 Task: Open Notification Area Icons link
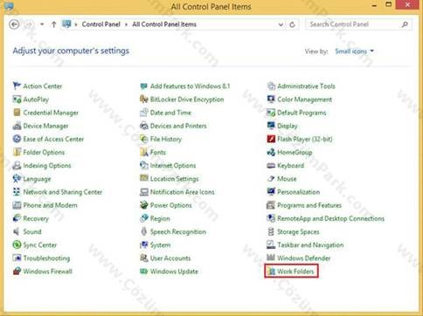pyautogui.click(x=182, y=192)
